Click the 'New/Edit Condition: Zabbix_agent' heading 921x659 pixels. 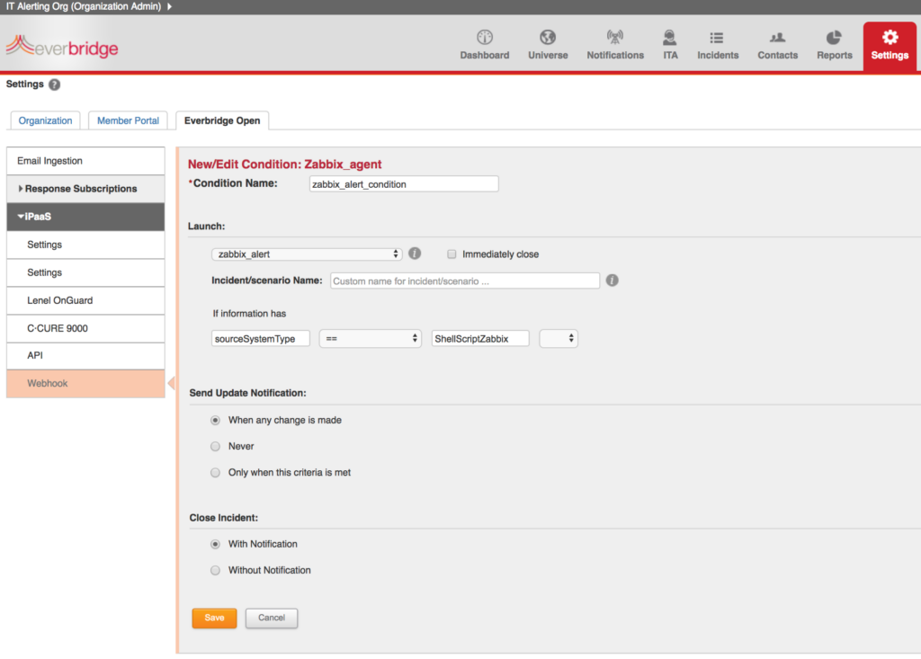pyautogui.click(x=284, y=165)
